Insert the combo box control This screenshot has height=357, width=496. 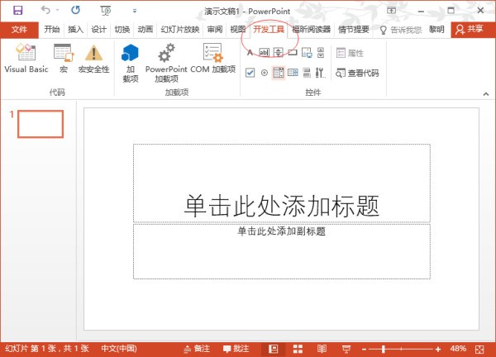(x=293, y=73)
